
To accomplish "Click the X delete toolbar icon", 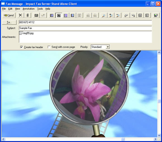I will [20, 15].
